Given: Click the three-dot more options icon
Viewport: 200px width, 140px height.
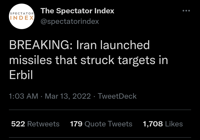Looking at the screenshot, I should [x=186, y=11].
